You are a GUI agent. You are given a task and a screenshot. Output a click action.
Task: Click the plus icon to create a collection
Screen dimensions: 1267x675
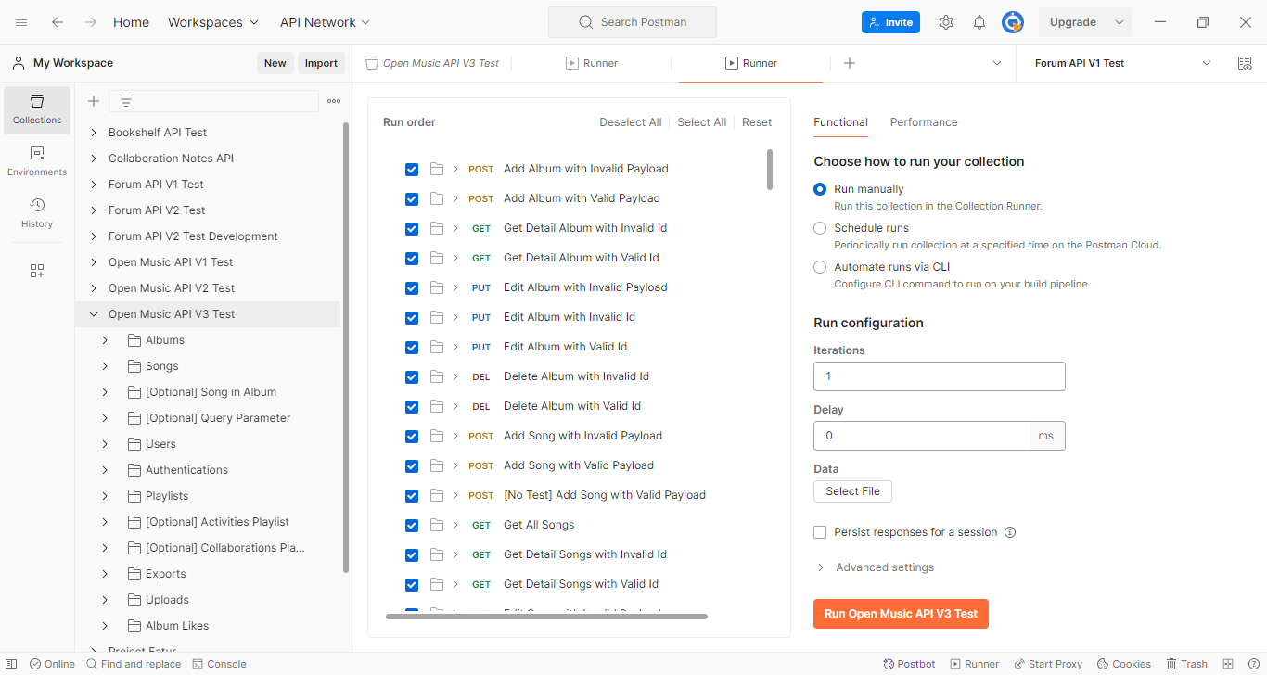pos(94,101)
